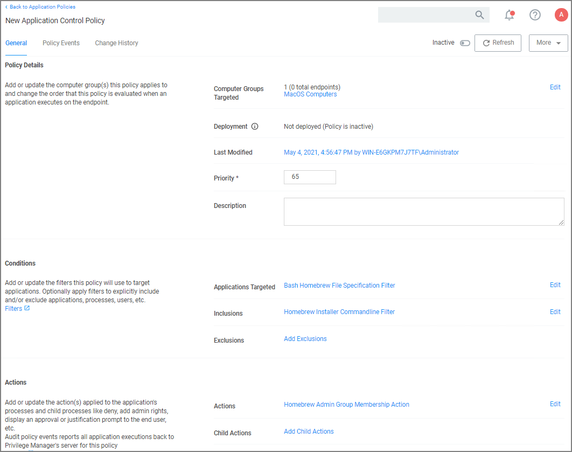Open the Change History tab
The width and height of the screenshot is (572, 452).
click(x=116, y=43)
